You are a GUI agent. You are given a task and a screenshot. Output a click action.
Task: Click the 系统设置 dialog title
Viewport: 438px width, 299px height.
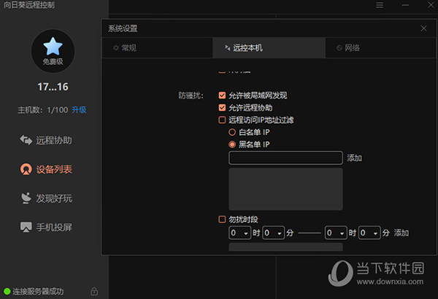coord(123,28)
